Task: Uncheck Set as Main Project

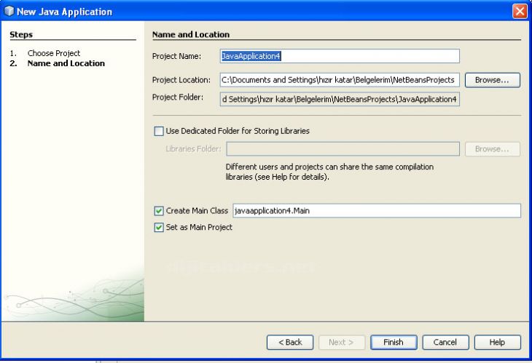Action: tap(159, 227)
